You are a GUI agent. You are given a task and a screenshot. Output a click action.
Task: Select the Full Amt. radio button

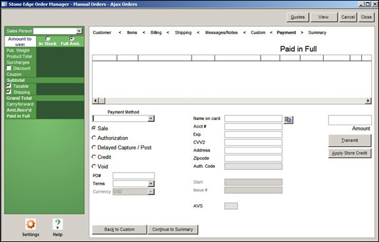pos(72,38)
